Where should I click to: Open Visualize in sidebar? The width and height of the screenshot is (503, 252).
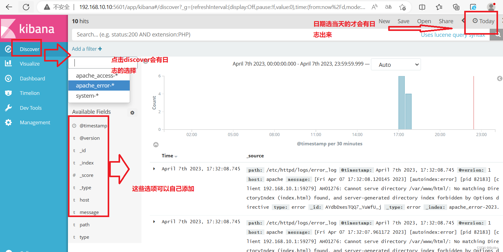30,63
